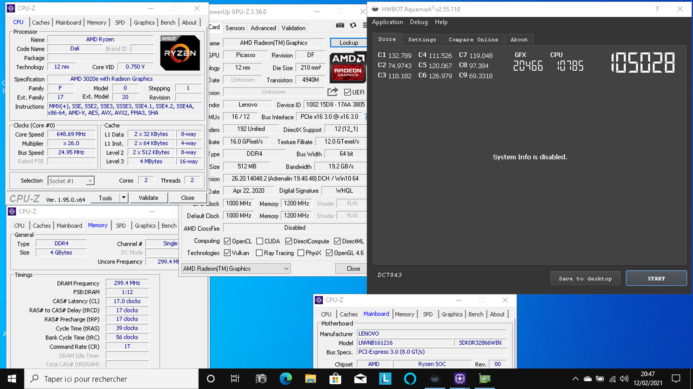Click the Validate button in CPU-Z

tap(148, 198)
